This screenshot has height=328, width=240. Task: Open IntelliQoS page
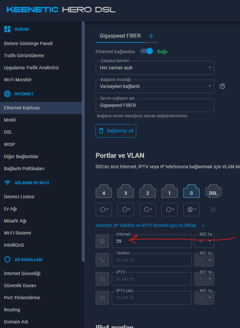pos(14,245)
